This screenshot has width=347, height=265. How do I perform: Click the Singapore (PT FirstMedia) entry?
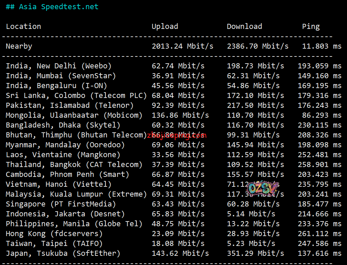click(61, 204)
